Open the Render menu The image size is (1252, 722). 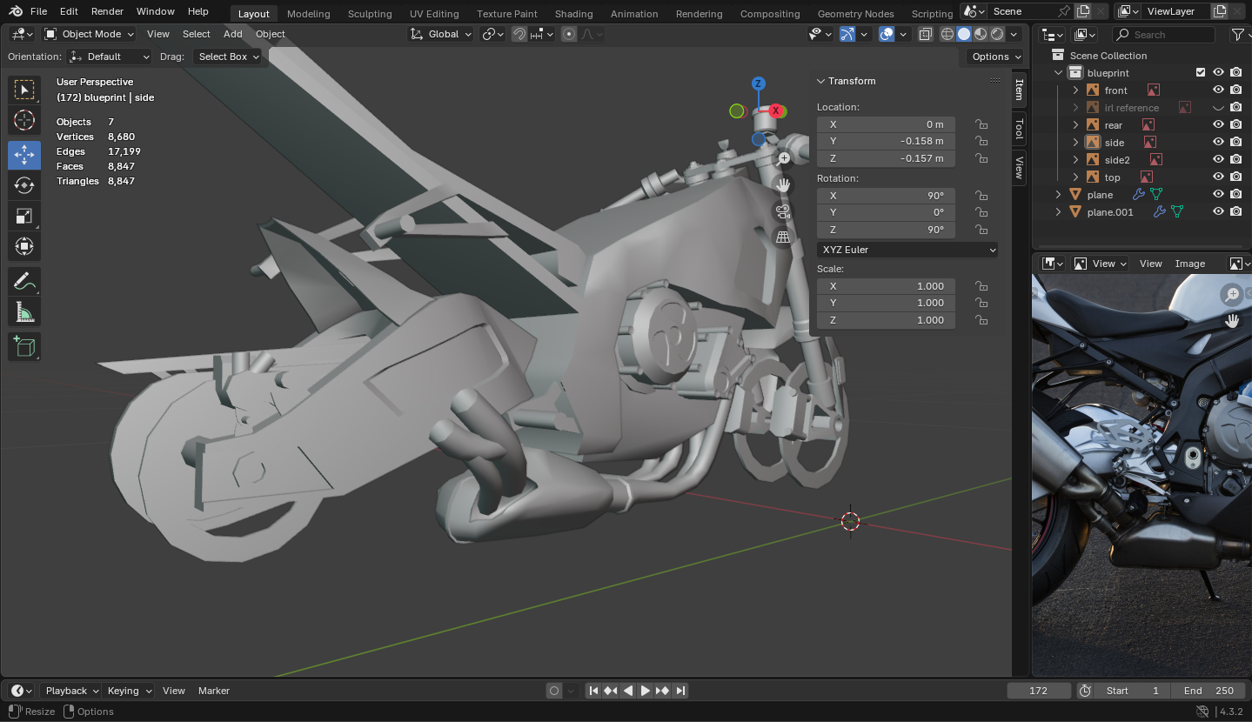[107, 11]
